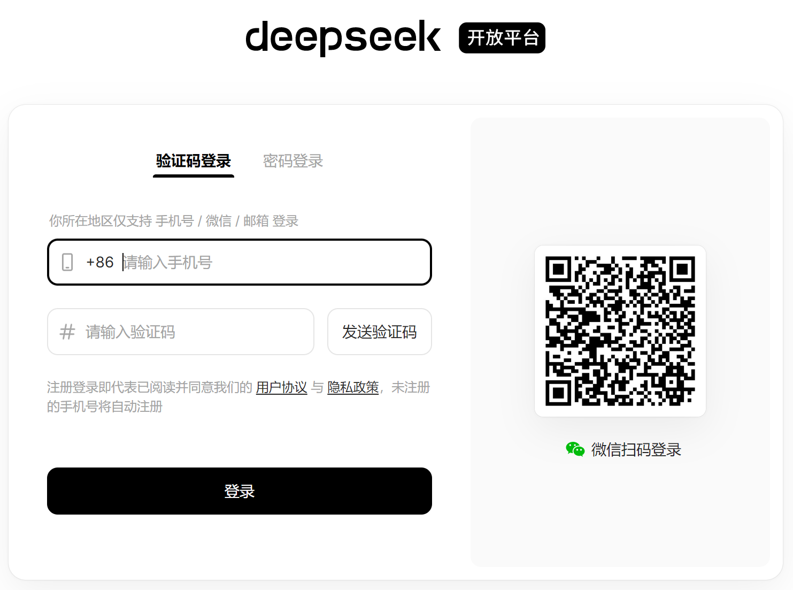This screenshot has height=590, width=793.
Task: Click the hash icon in code field
Action: coord(67,332)
